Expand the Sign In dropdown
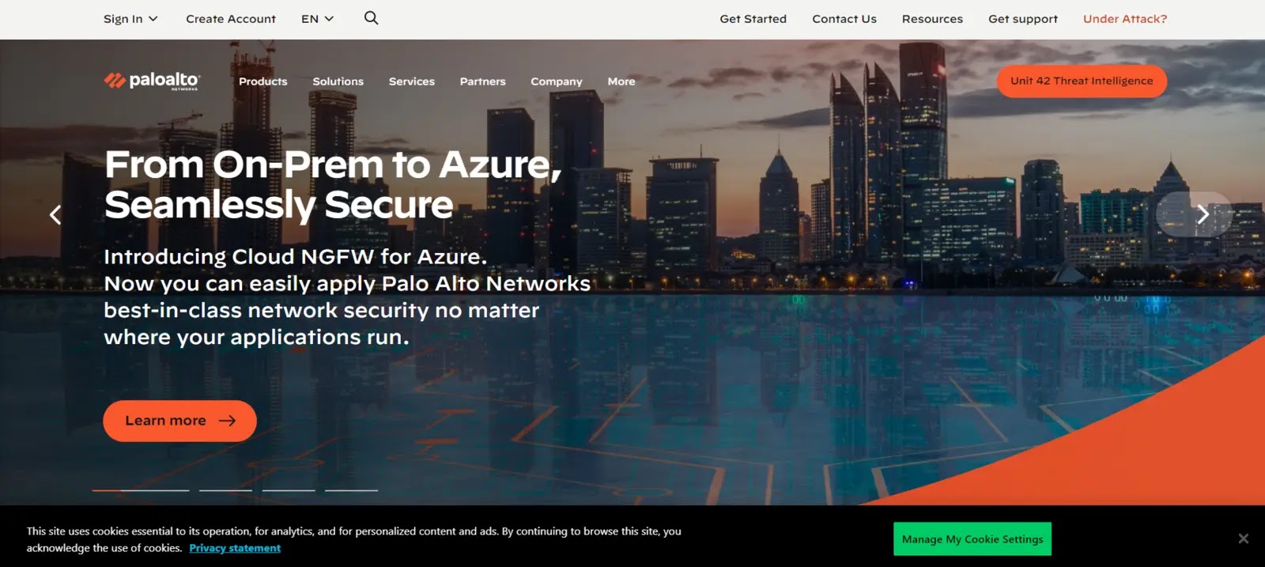Viewport: 1265px width, 567px height. click(x=130, y=19)
